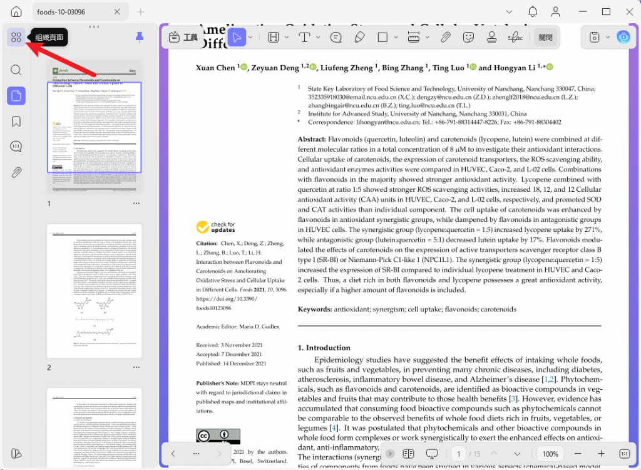The image size is (641, 470).
Task: Open the 工具 tools menu
Action: coord(183,37)
